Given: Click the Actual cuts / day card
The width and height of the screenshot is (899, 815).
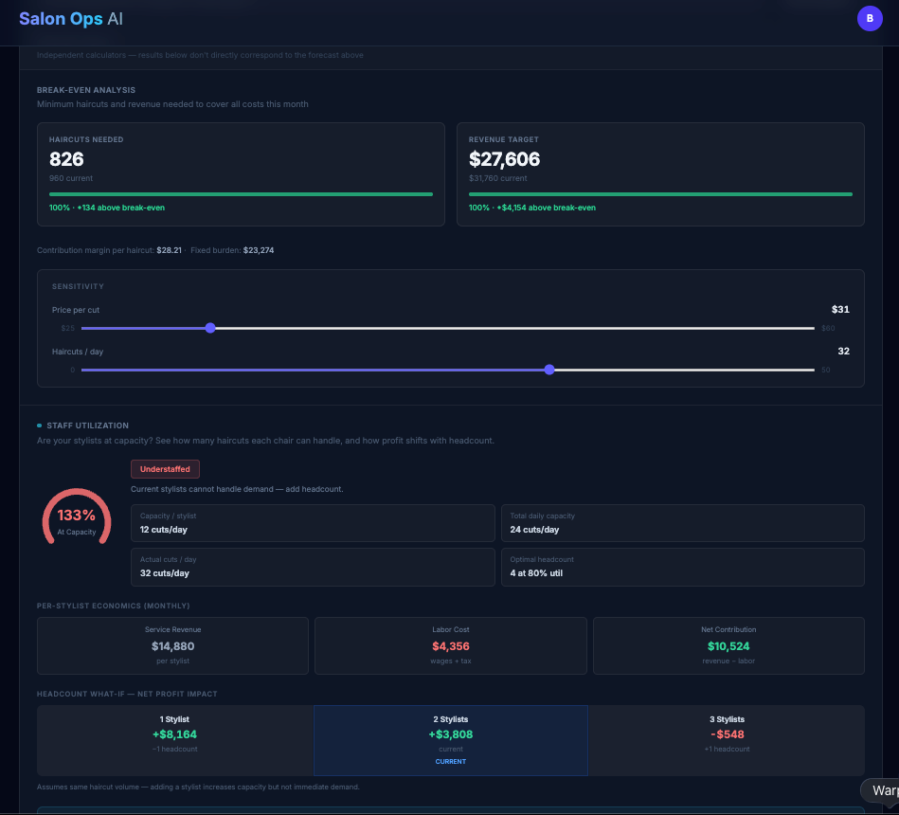Looking at the screenshot, I should tap(313, 568).
